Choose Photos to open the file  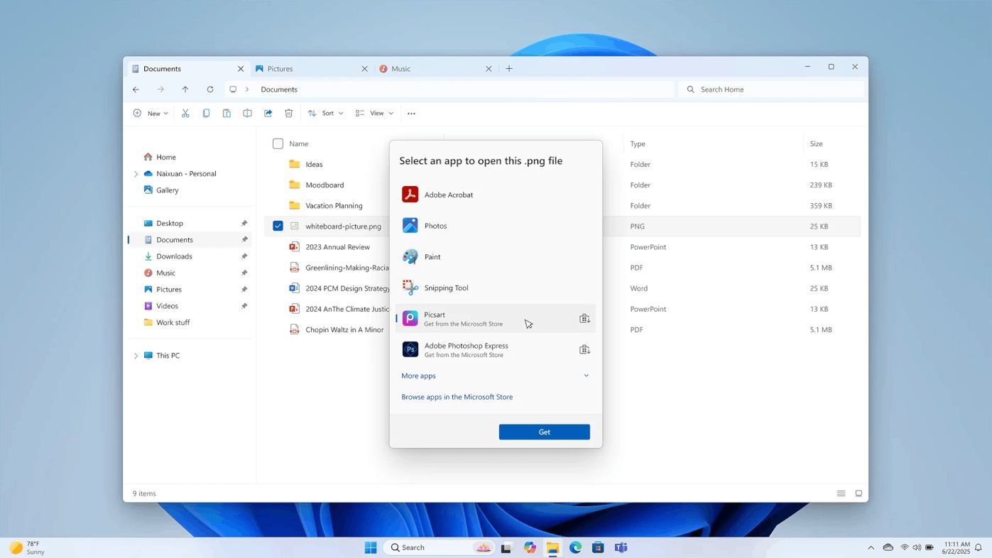pyautogui.click(x=495, y=226)
